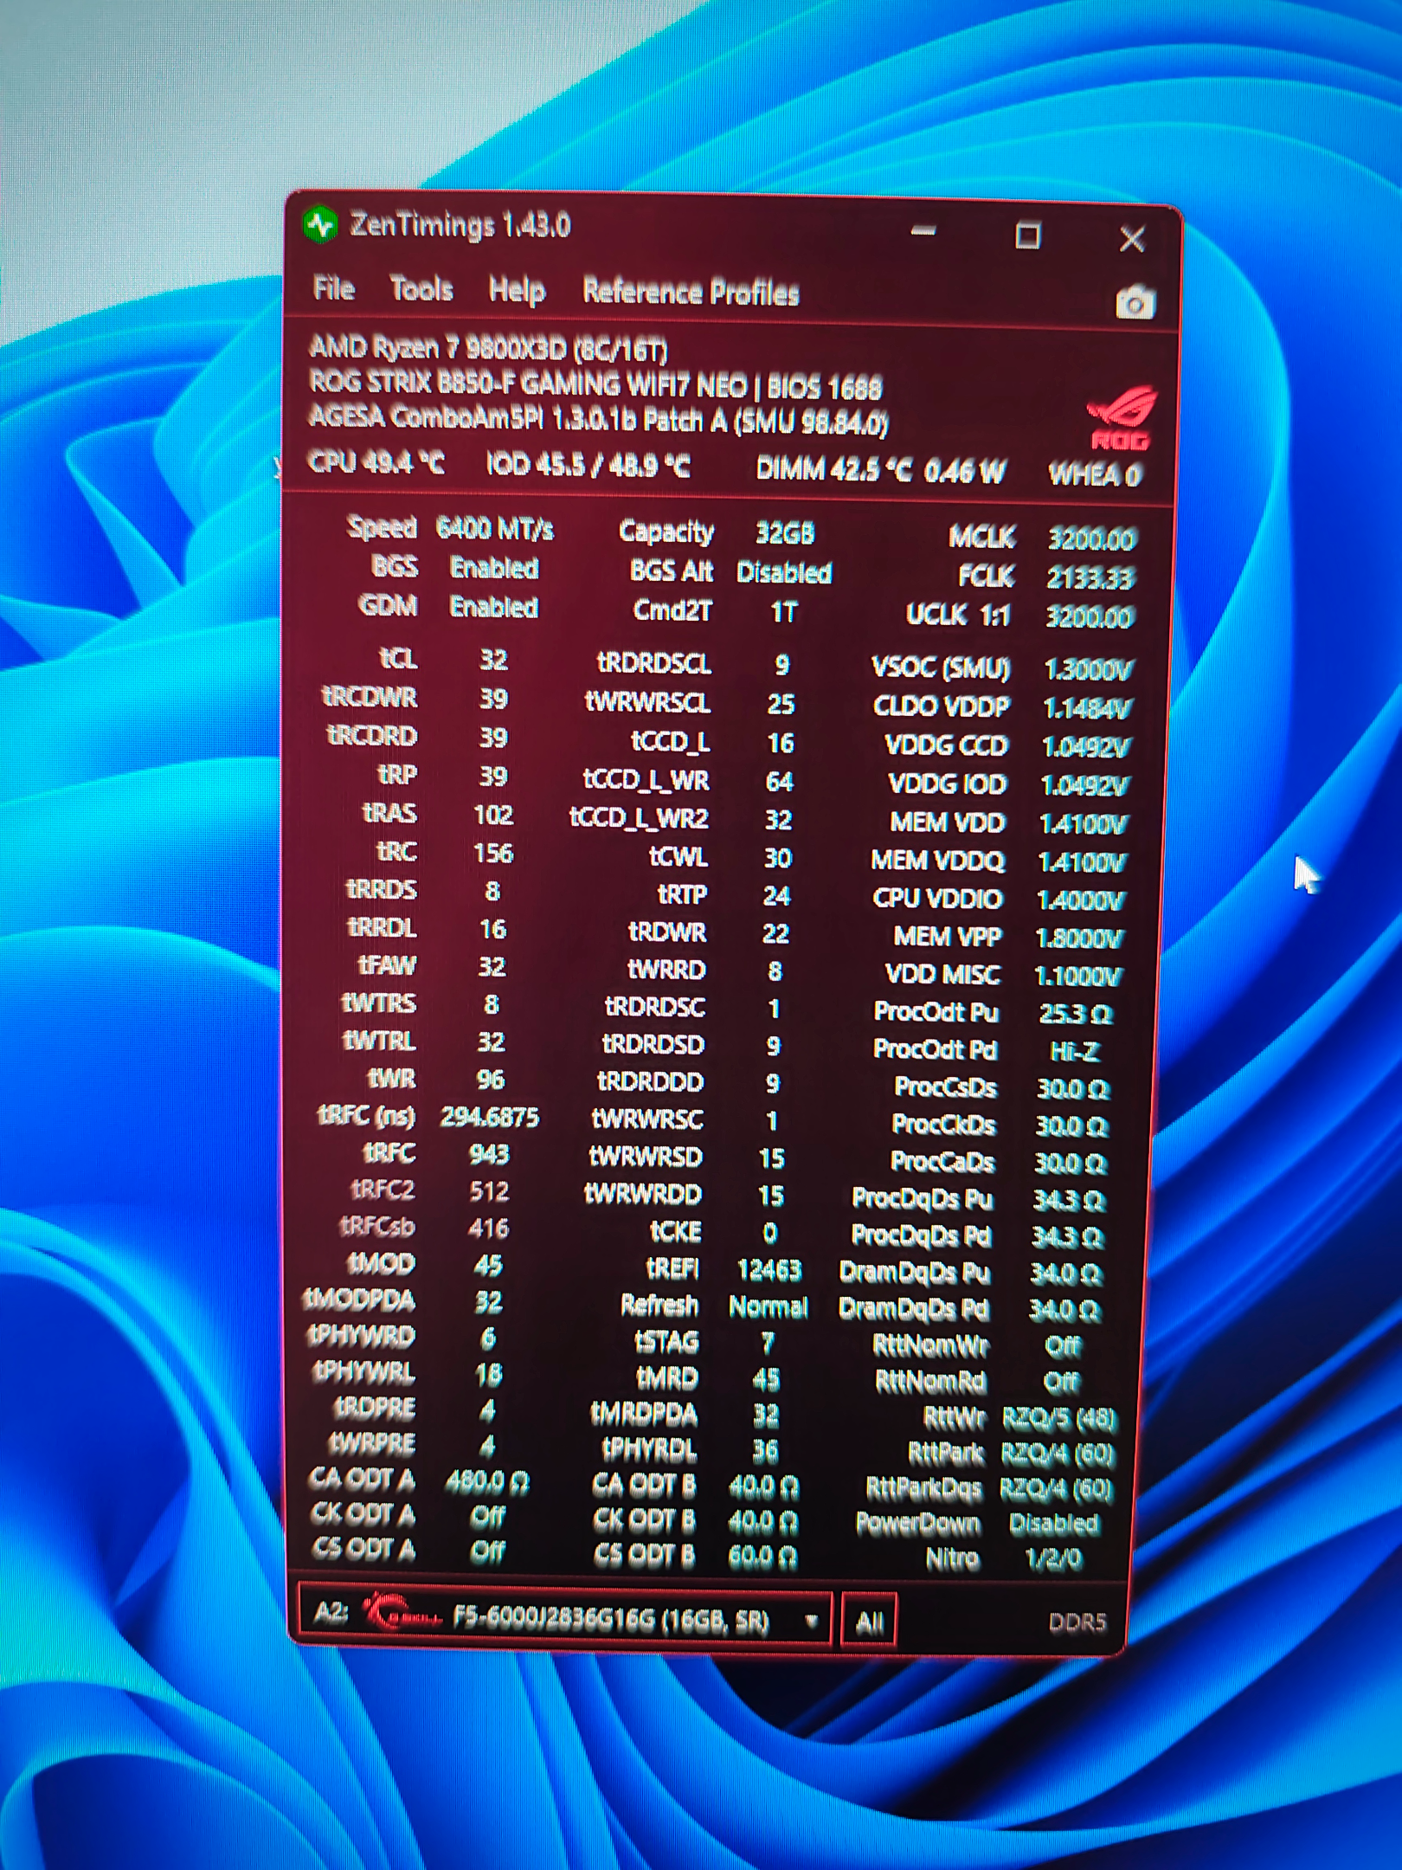This screenshot has height=1870, width=1402.
Task: Click the 32GB capacity value
Action: (785, 533)
